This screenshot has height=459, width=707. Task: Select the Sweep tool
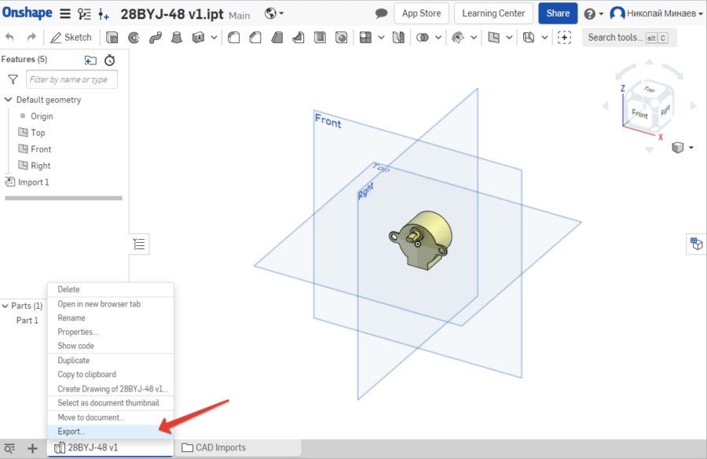(155, 38)
